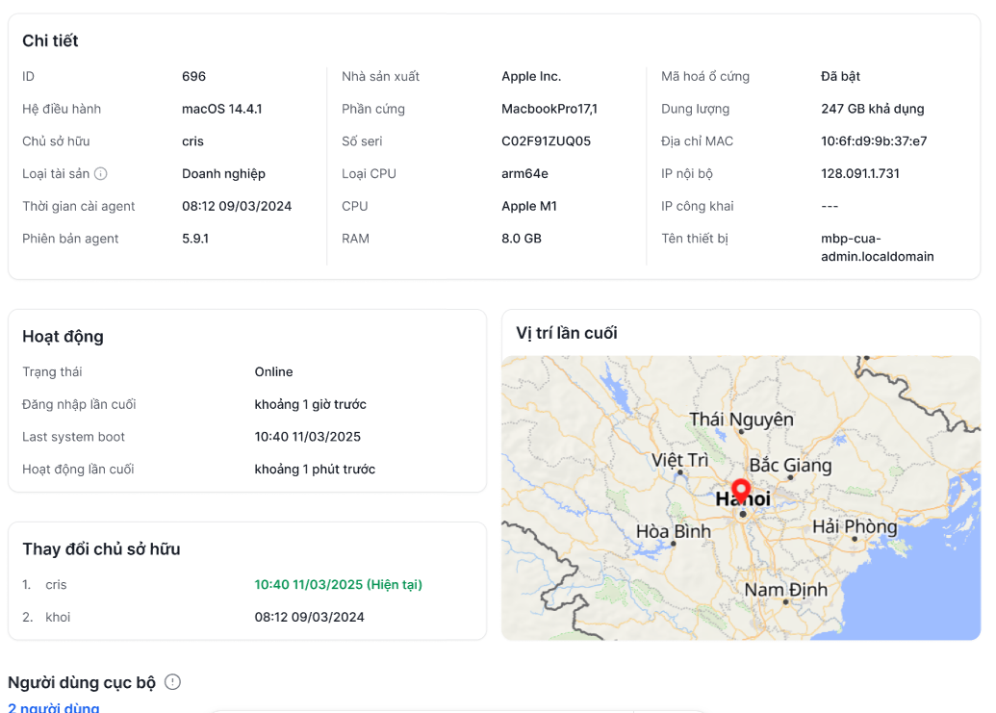This screenshot has height=713, width=996.
Task: Click the 'Hải Phòng' label on the map
Action: 855,526
